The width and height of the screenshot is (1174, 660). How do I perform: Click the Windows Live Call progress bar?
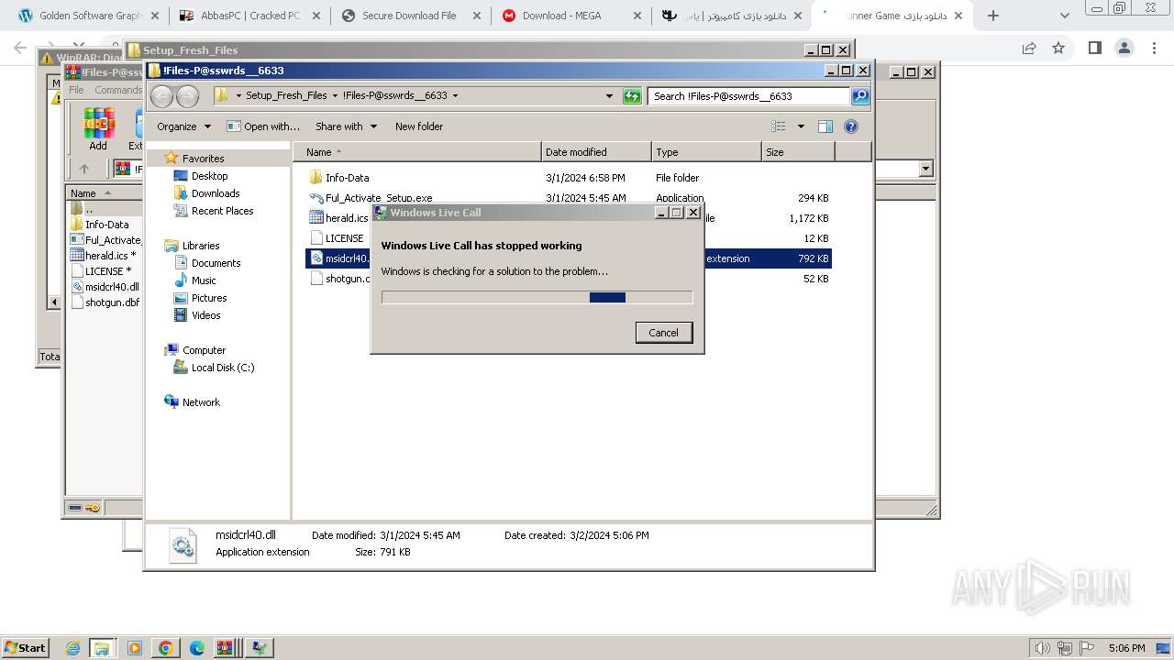(x=537, y=297)
